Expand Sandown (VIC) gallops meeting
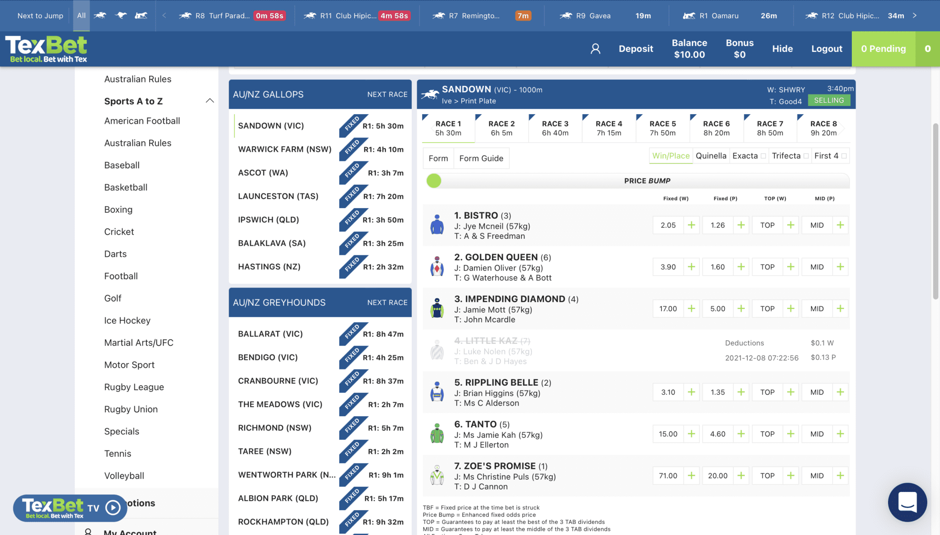Viewport: 940px width, 535px height. pos(320,126)
